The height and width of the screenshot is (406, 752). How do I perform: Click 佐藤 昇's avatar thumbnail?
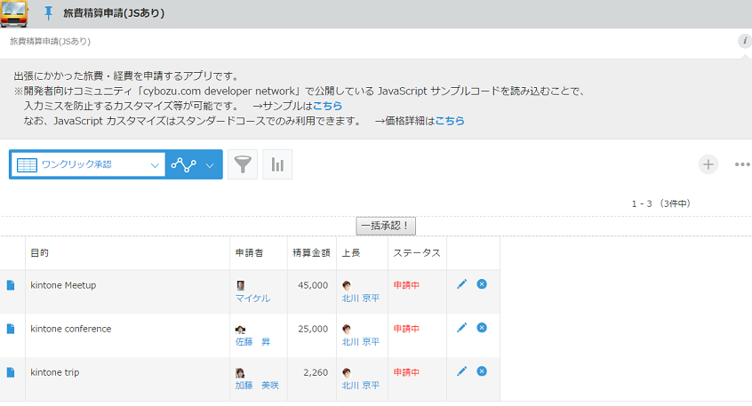[x=240, y=330]
